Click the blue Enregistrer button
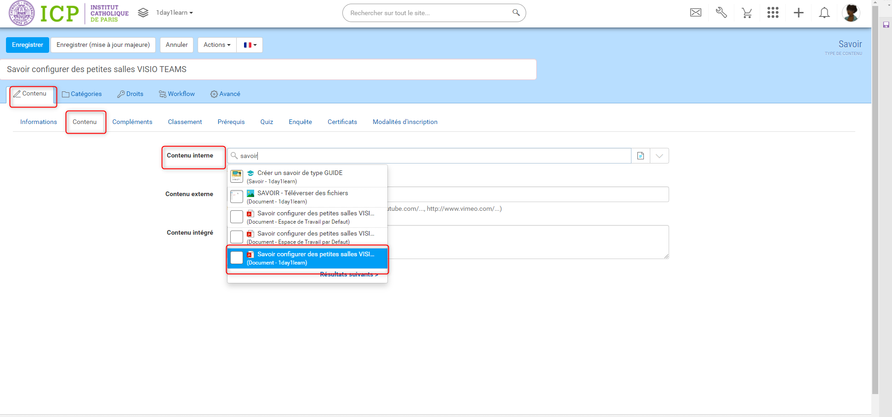The height and width of the screenshot is (417, 892). [x=27, y=45]
